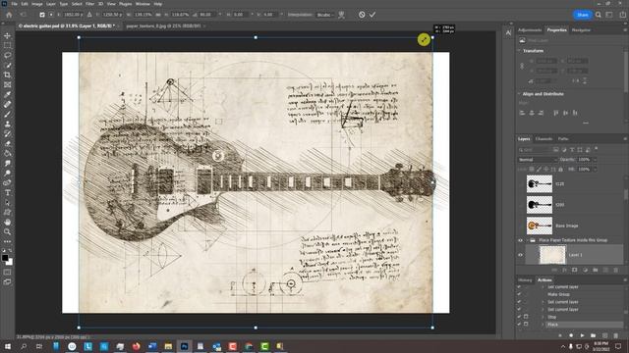
Task: Select the Move tool
Action: pos(7,35)
